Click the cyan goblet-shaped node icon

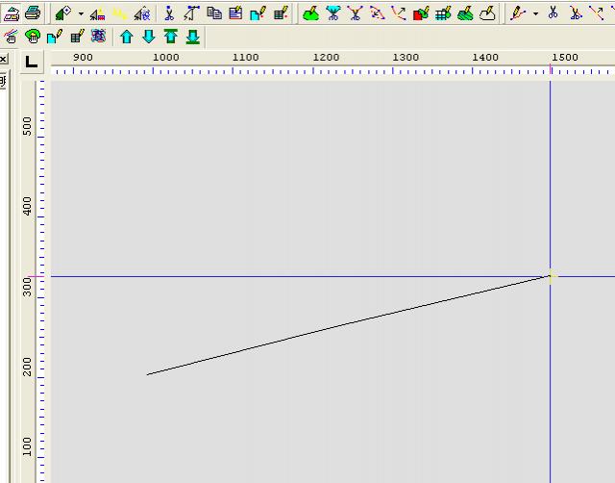pyautogui.click(x=332, y=13)
